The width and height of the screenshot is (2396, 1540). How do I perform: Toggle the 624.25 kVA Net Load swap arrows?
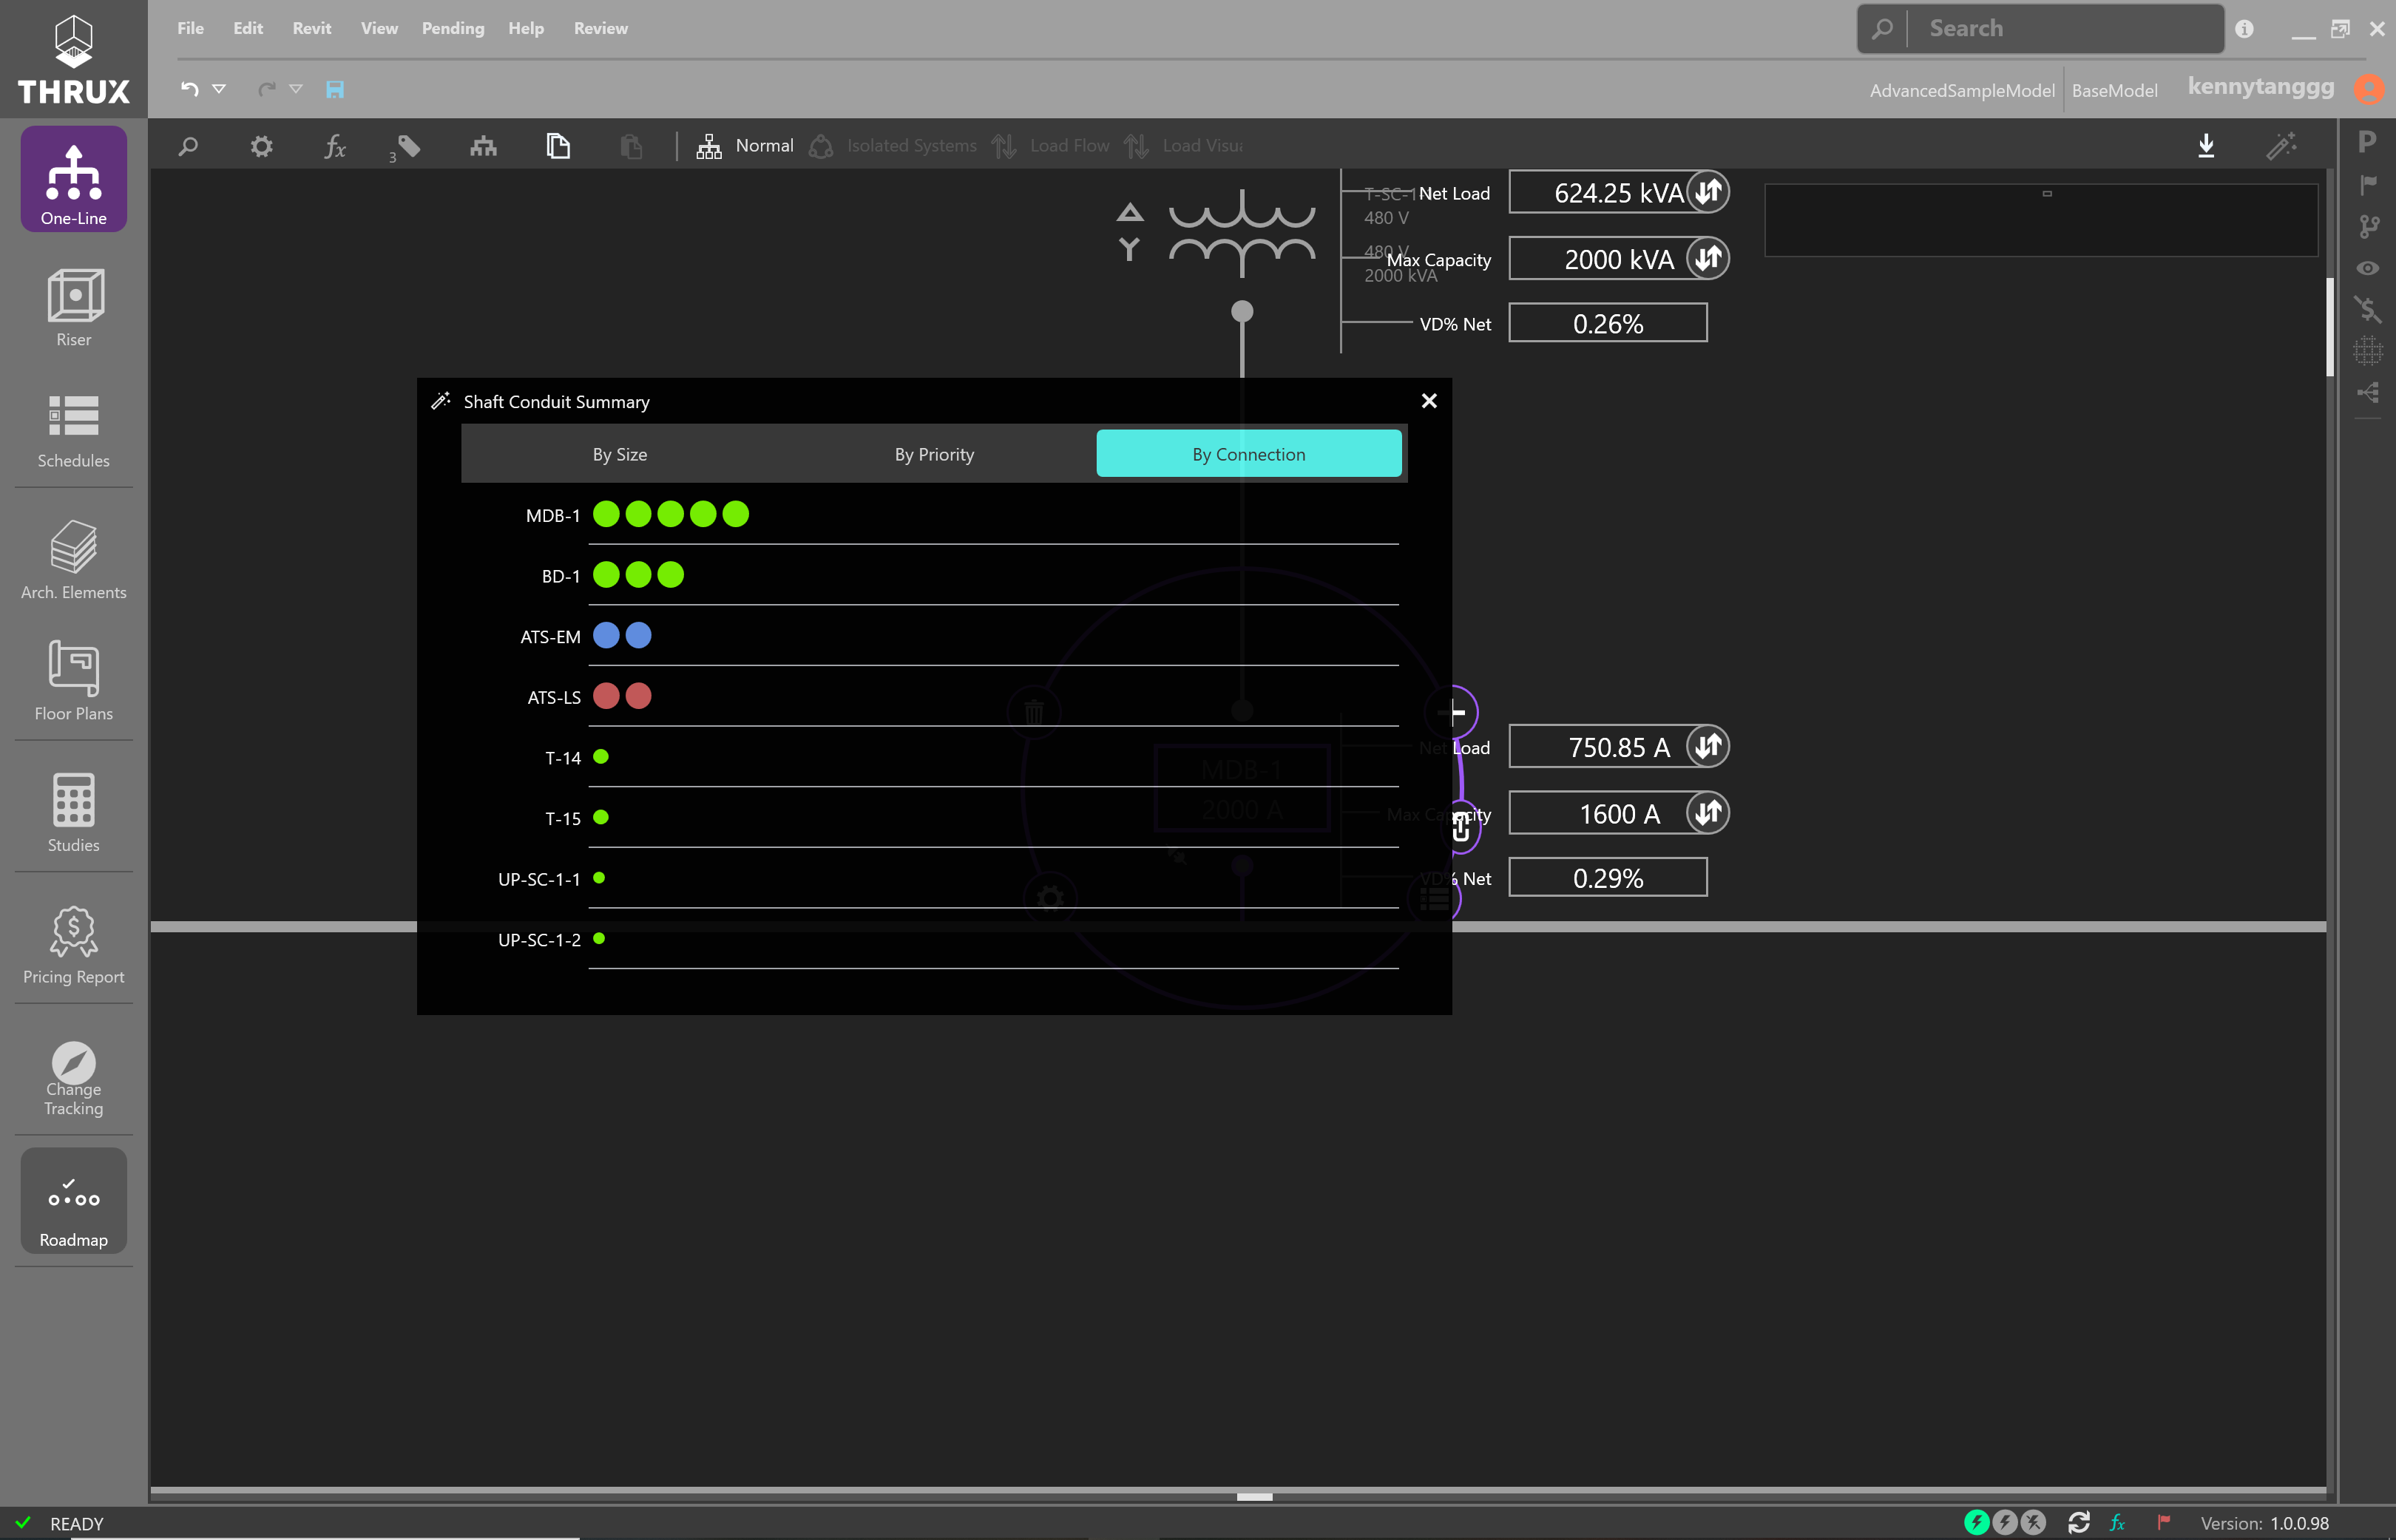tap(1708, 190)
